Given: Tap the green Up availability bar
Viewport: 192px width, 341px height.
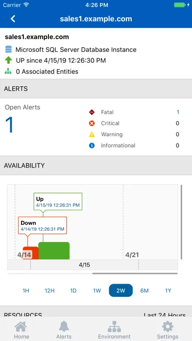Looking at the screenshot, I should pos(54,251).
